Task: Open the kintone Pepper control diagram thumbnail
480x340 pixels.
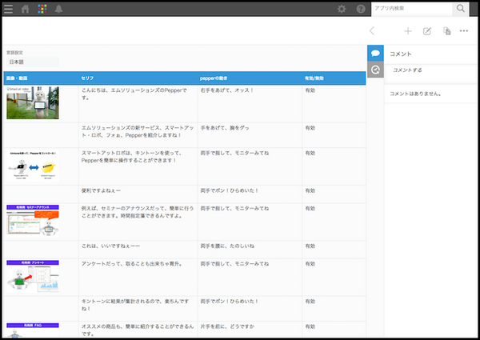Action: click(x=33, y=165)
